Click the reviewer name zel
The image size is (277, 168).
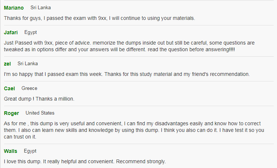click(7, 64)
